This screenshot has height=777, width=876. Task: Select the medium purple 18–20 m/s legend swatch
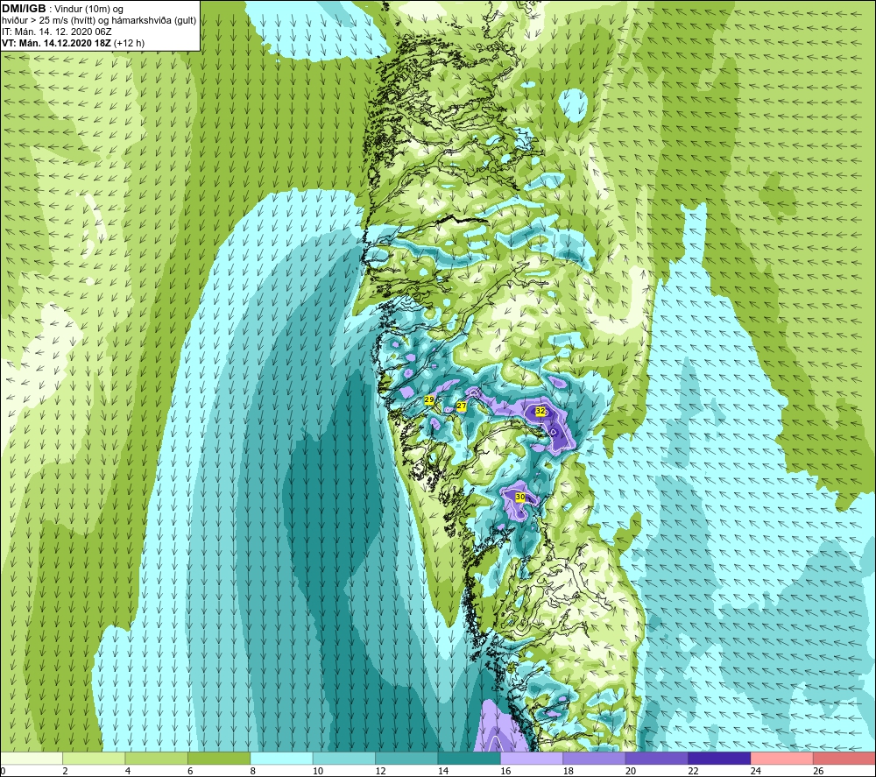[595, 759]
